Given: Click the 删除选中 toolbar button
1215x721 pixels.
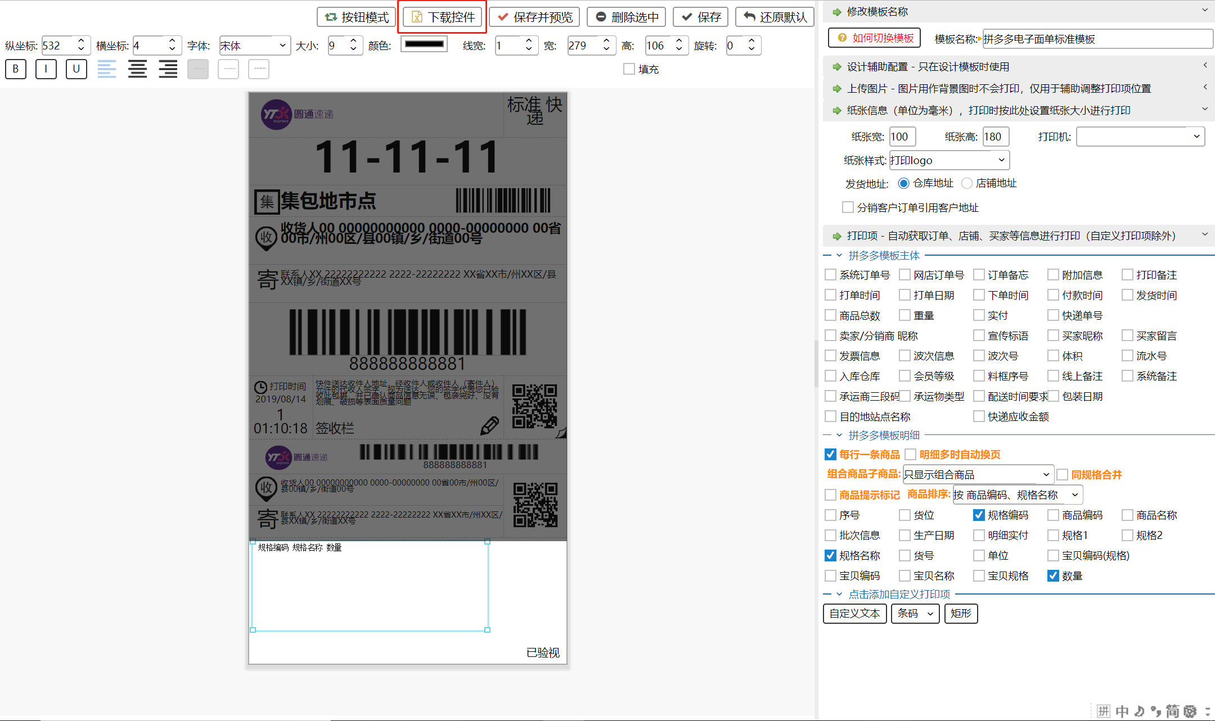Looking at the screenshot, I should tap(627, 17).
